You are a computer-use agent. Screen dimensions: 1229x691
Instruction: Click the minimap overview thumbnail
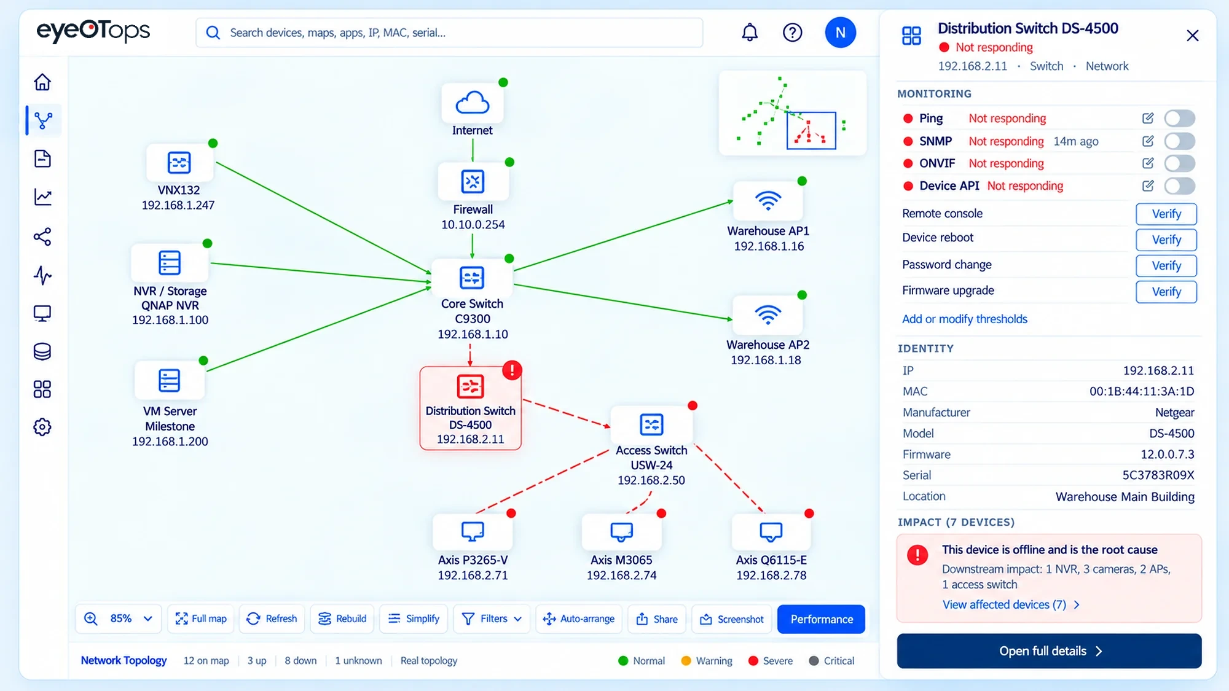point(793,113)
